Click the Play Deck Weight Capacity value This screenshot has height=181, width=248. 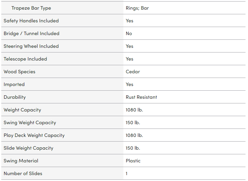(135, 135)
